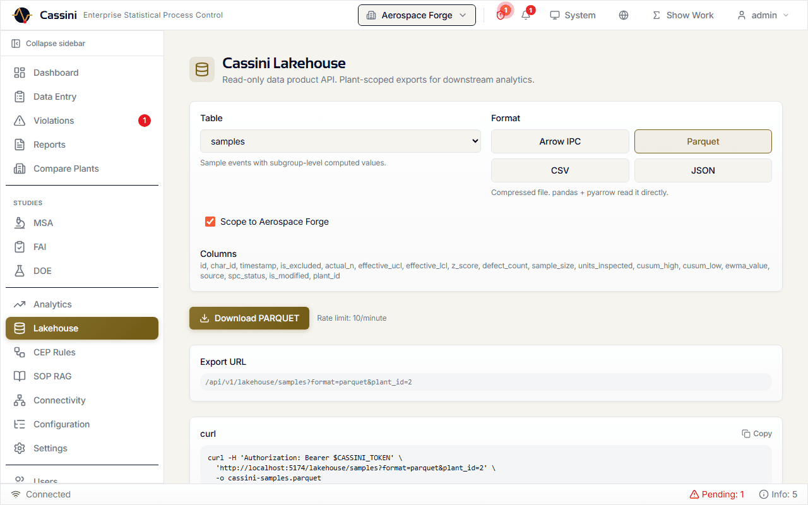
Task: Click the CEP Rules workflow icon
Action: (x=20, y=352)
